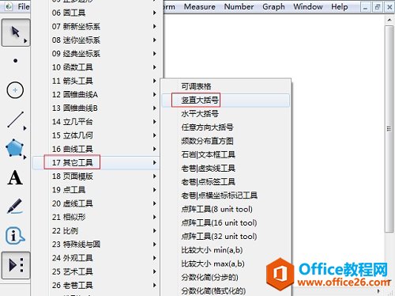Open the File menu

[24, 6]
